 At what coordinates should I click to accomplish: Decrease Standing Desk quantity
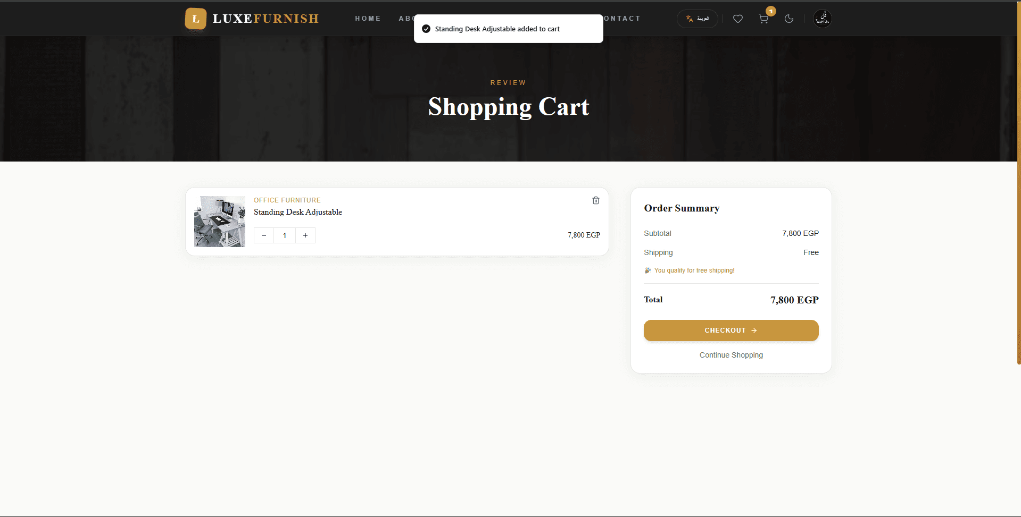[x=264, y=235]
